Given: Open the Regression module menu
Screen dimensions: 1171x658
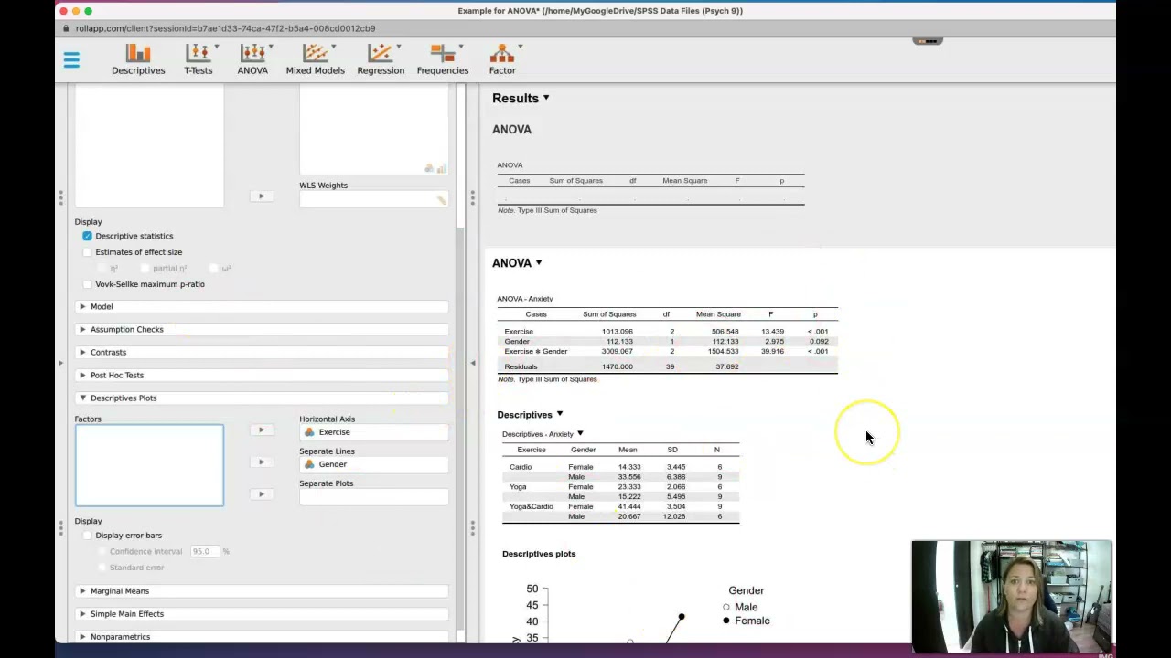Looking at the screenshot, I should [x=381, y=59].
